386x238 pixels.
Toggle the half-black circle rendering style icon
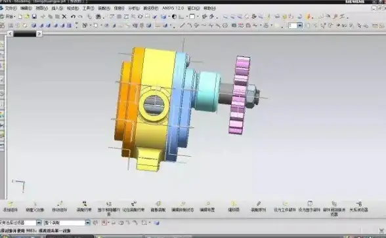[175, 17]
